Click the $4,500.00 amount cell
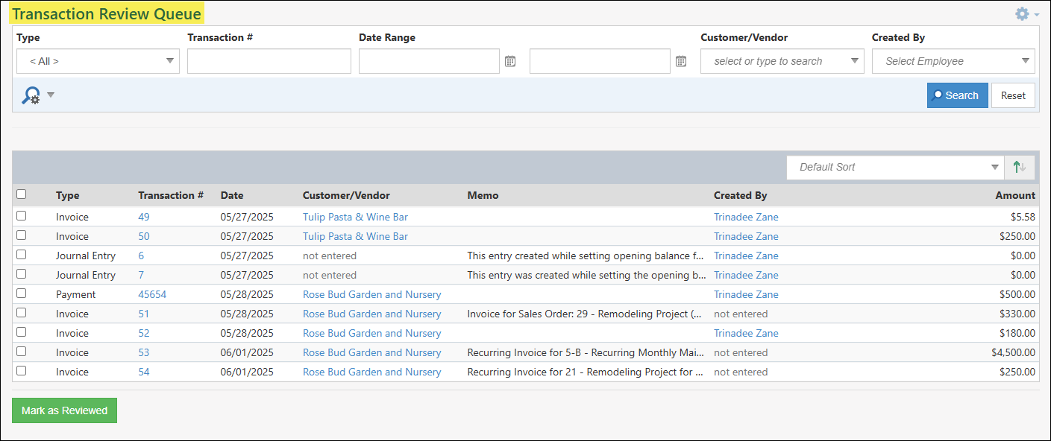 pyautogui.click(x=1013, y=352)
